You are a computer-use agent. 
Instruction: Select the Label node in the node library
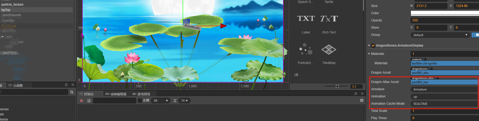306,24
